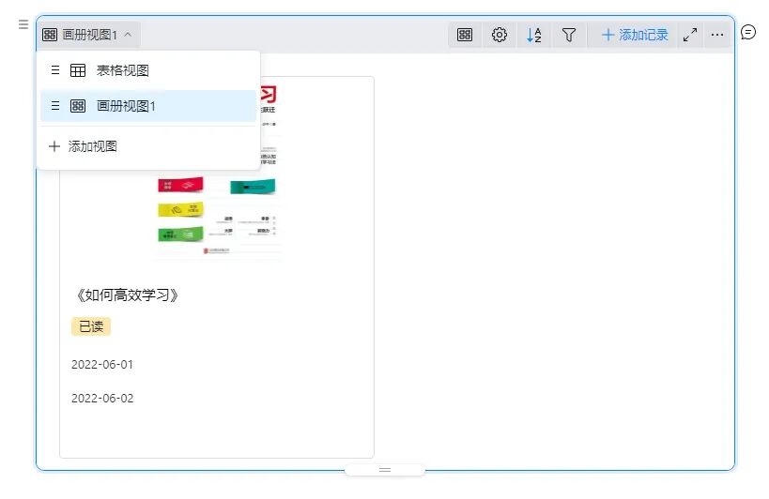
Task: Click the date 2022-06-02
Action: pos(102,398)
